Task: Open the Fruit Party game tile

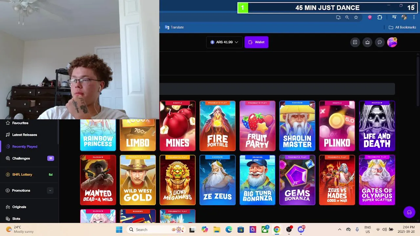Action: pyautogui.click(x=257, y=126)
